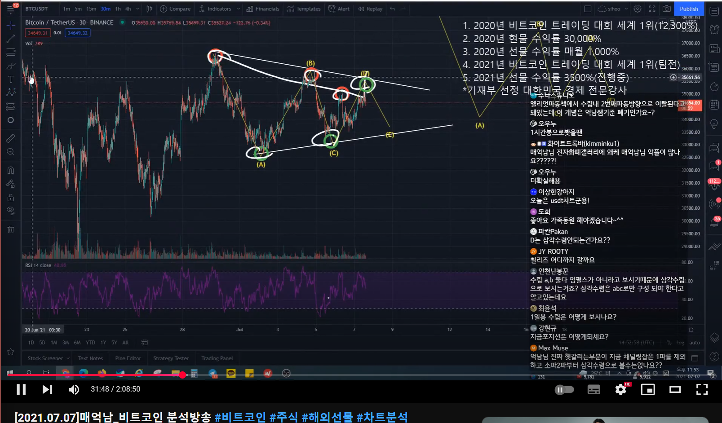
Task: Open notifications bell in right sidebar
Action: (714, 222)
